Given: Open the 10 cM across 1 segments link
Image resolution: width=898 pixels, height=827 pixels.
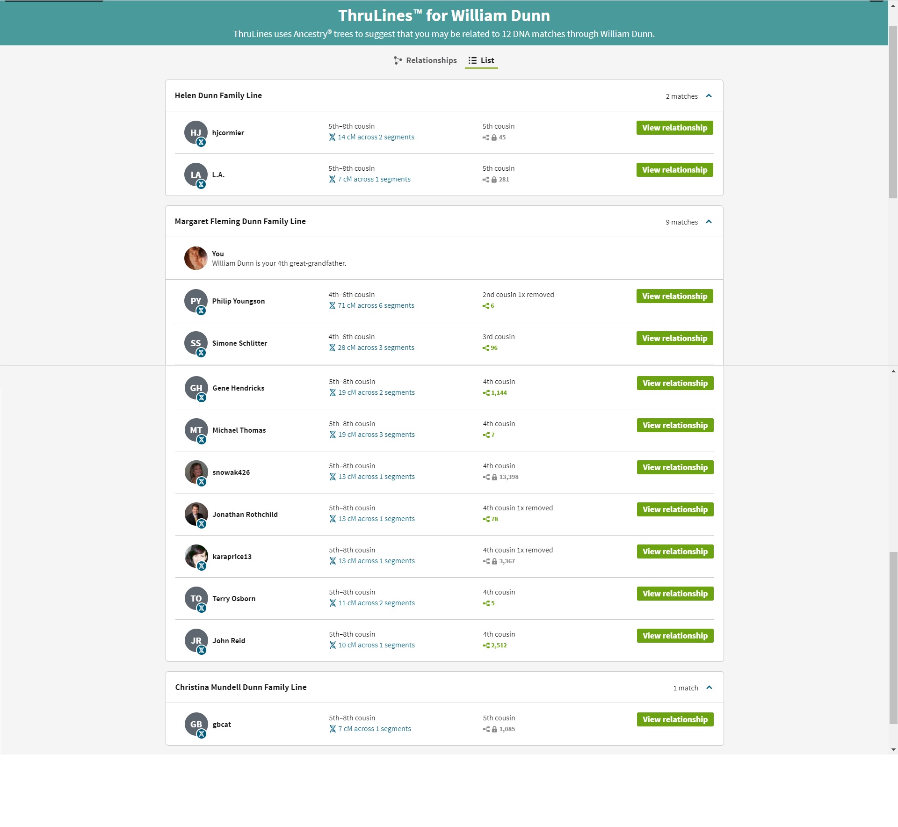Looking at the screenshot, I should (x=372, y=645).
